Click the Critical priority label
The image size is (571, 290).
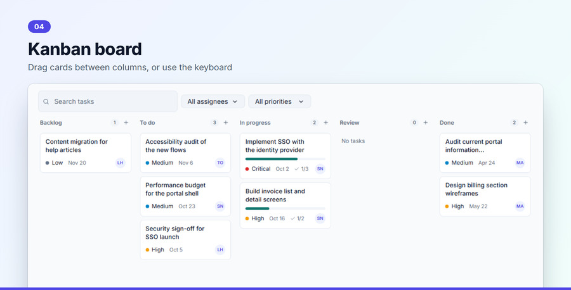(261, 169)
